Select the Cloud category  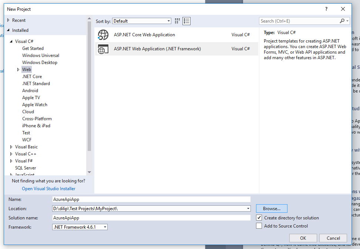pyautogui.click(x=28, y=112)
